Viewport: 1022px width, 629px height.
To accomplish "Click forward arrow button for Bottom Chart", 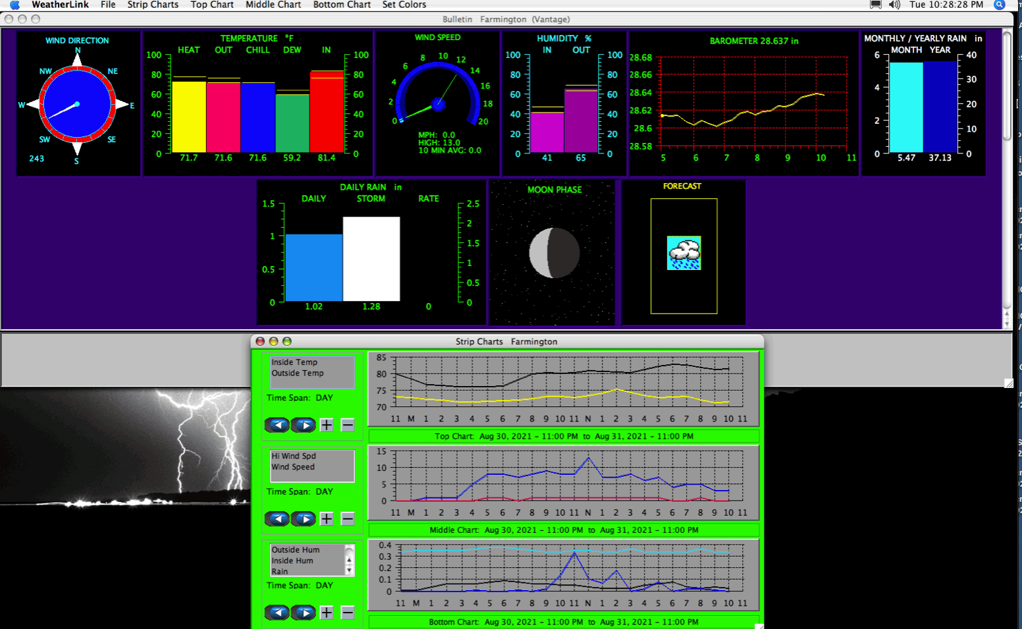I will click(304, 613).
